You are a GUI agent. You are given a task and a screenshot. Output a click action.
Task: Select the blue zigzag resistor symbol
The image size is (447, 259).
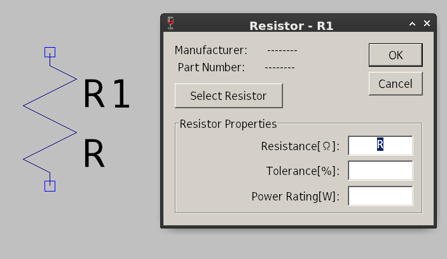50,119
